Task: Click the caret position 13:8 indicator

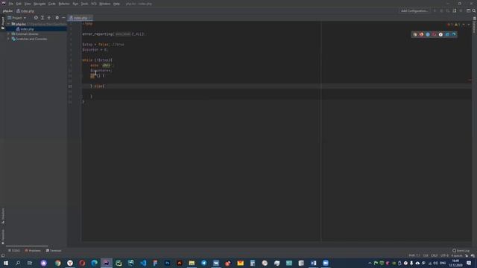Action: coord(426,255)
